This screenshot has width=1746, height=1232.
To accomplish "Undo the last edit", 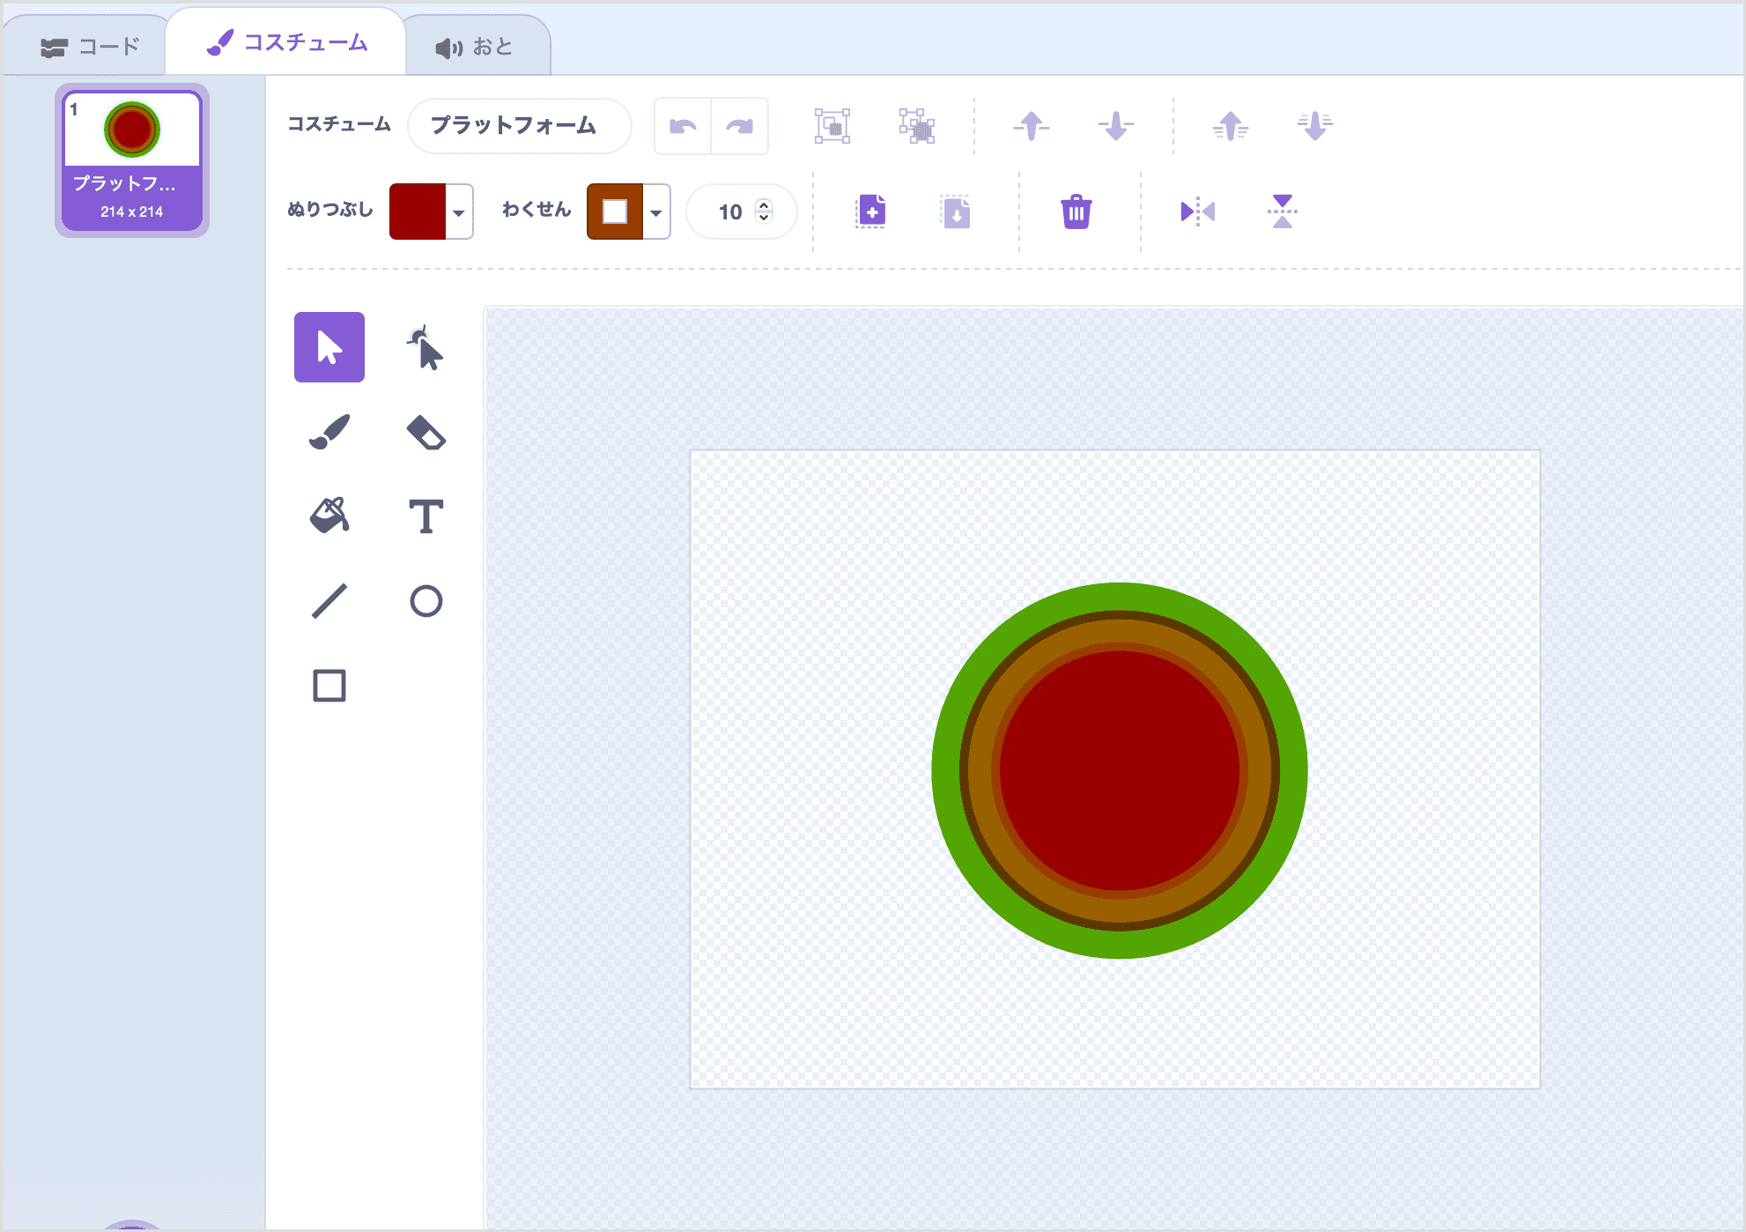I will pyautogui.click(x=683, y=125).
